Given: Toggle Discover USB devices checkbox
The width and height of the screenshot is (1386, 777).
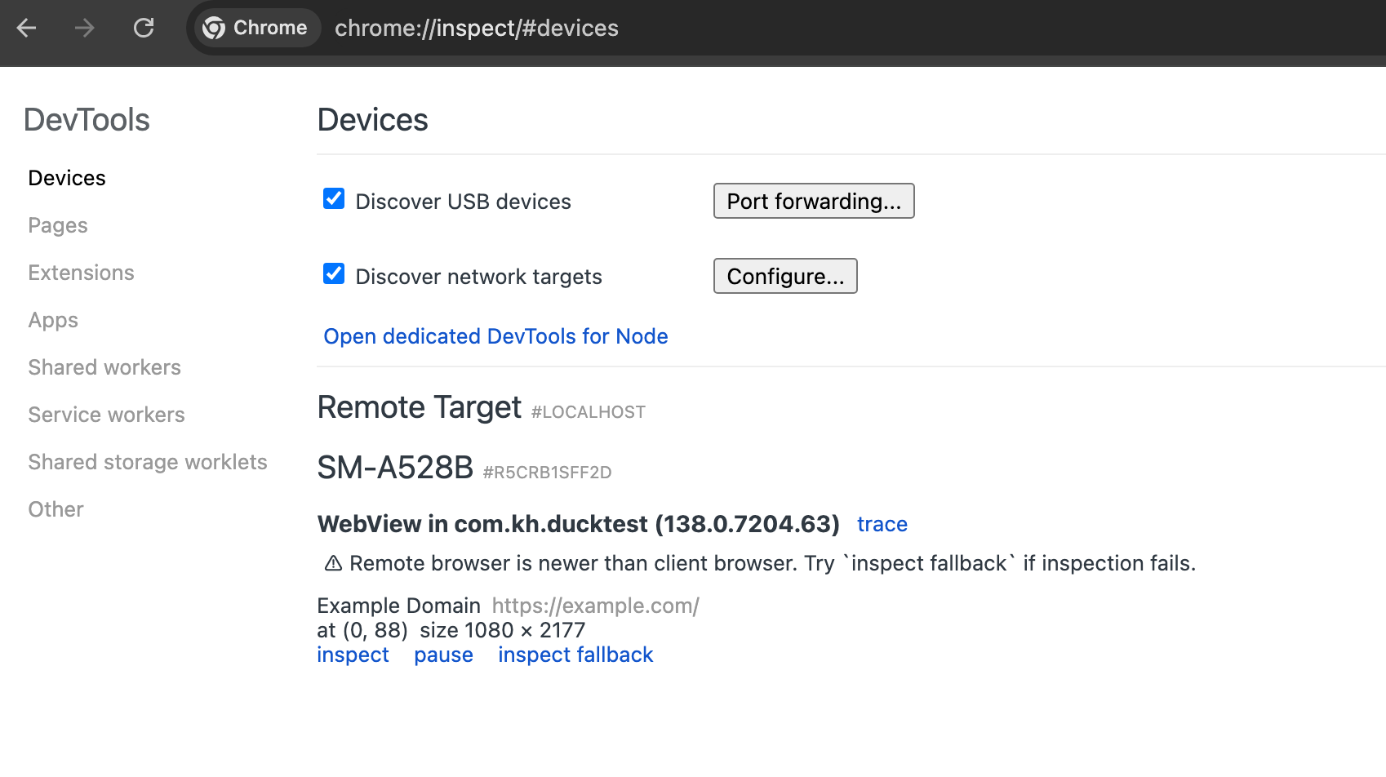Looking at the screenshot, I should (x=334, y=199).
